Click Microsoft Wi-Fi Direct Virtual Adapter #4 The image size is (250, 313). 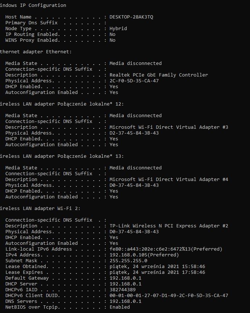click(169, 180)
